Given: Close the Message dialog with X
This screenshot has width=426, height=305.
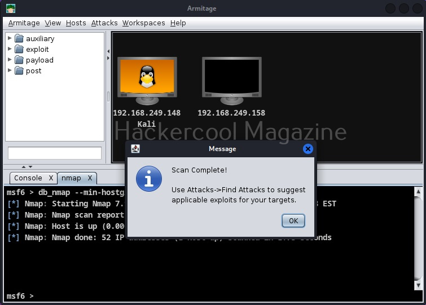Looking at the screenshot, I should point(308,149).
